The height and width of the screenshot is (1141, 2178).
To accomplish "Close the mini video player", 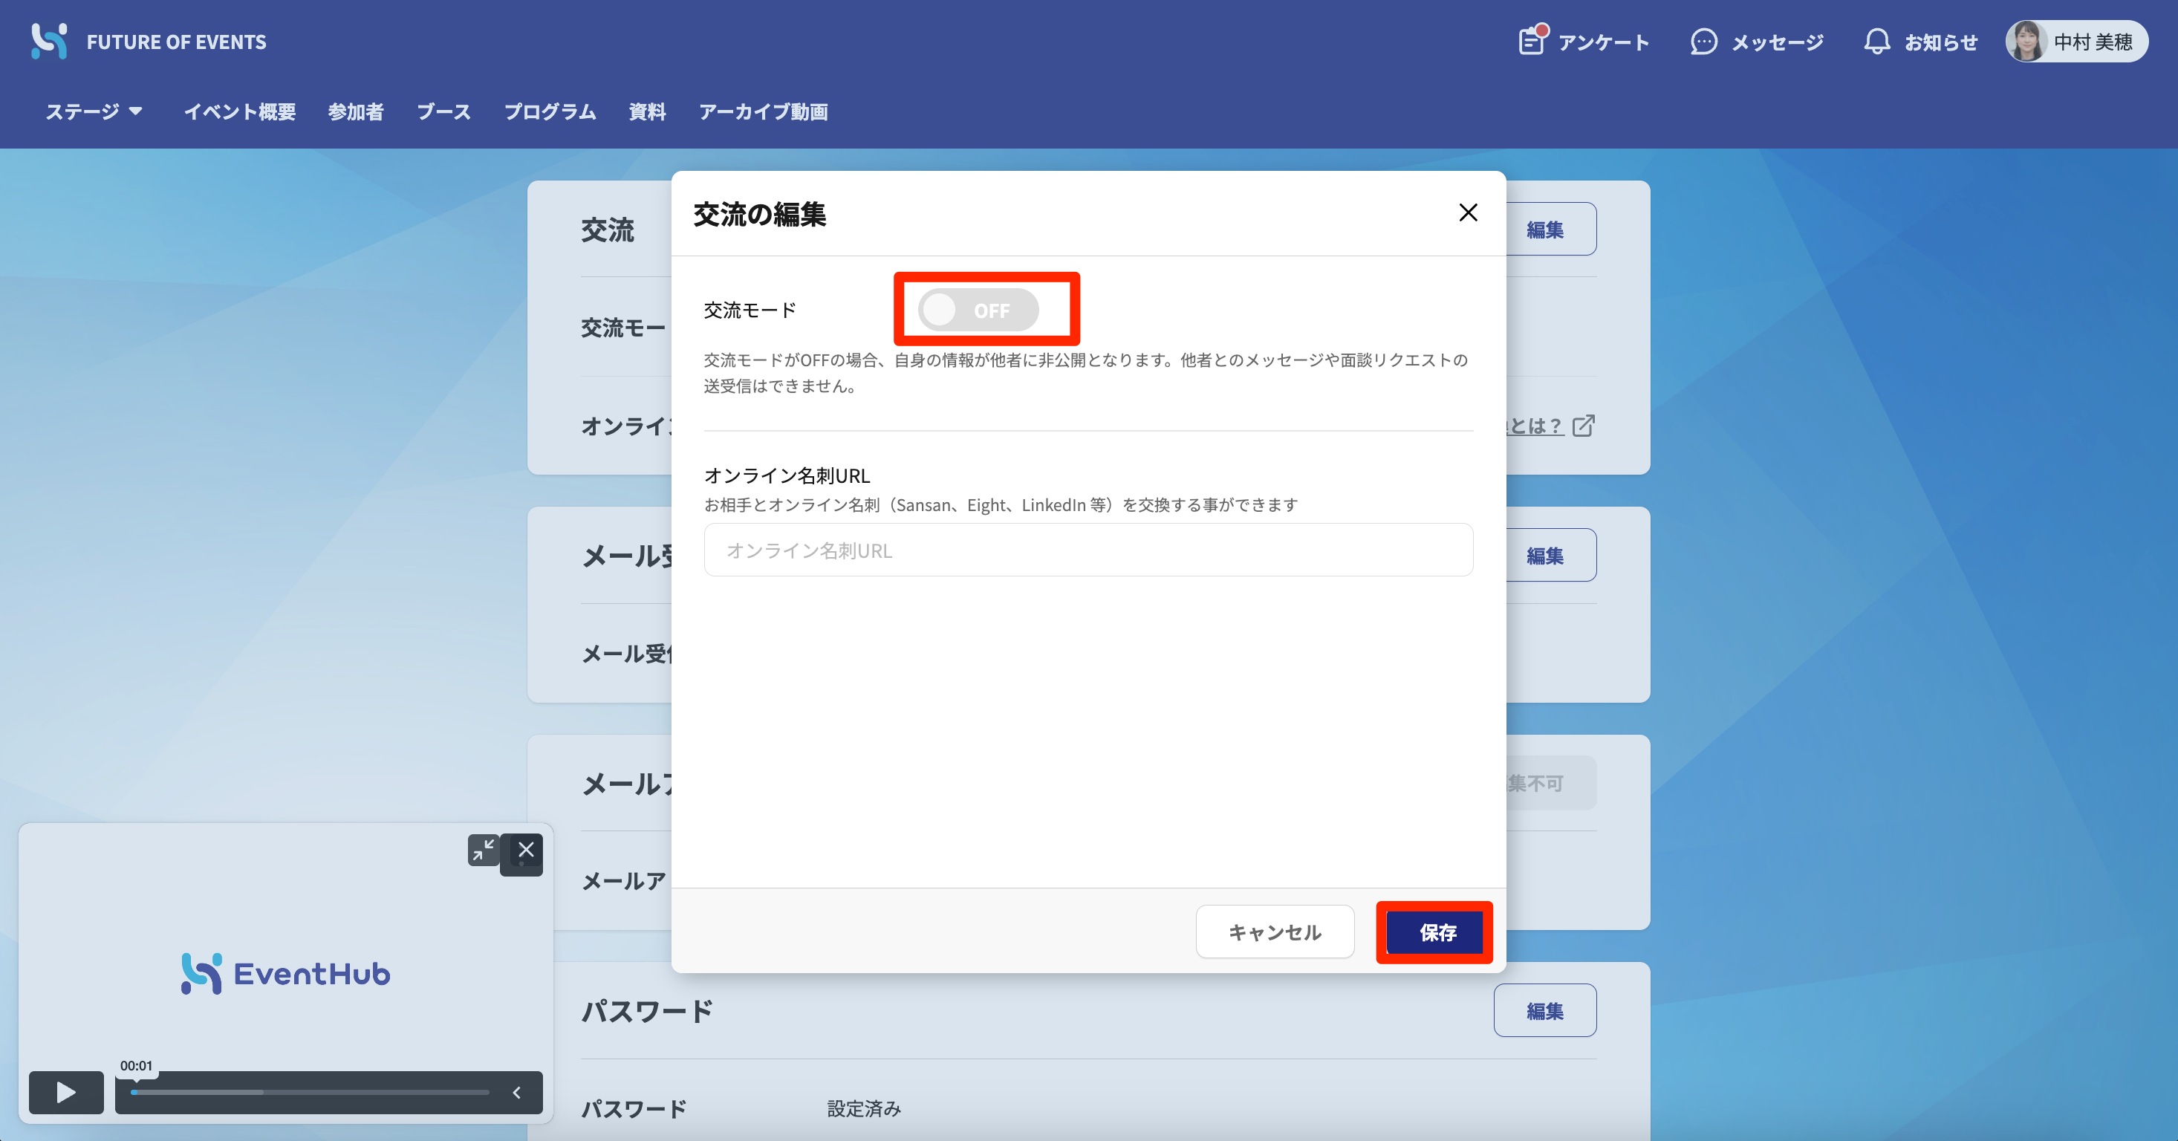I will pos(526,849).
